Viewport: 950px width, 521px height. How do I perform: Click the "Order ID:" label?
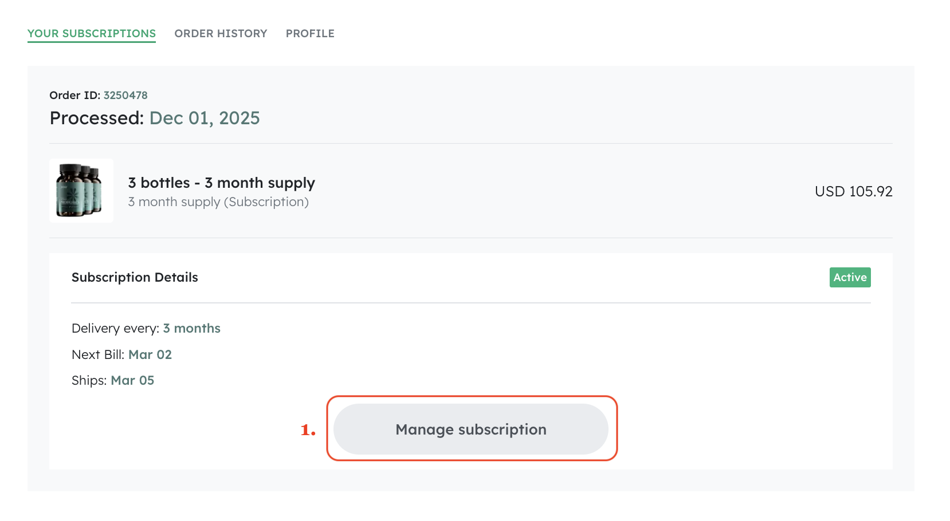click(74, 95)
